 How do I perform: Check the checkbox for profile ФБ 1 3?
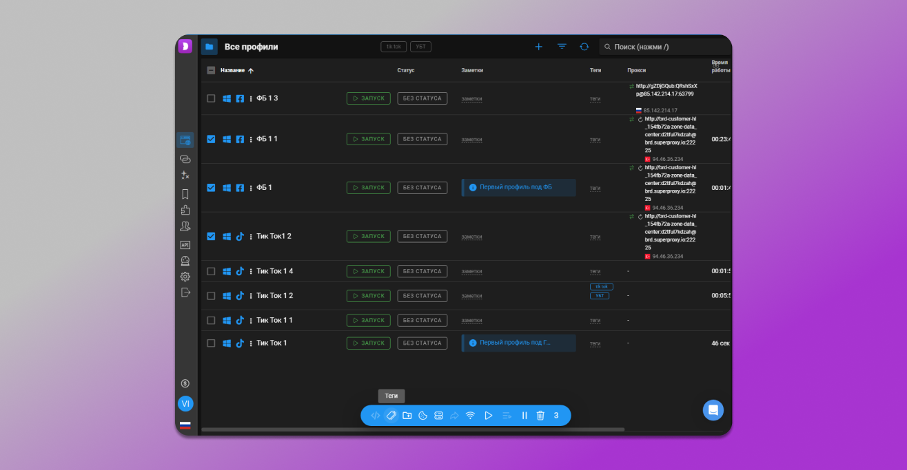click(211, 98)
